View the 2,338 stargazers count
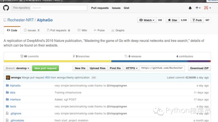This screenshot has height=122, width=218. click(x=184, y=20)
